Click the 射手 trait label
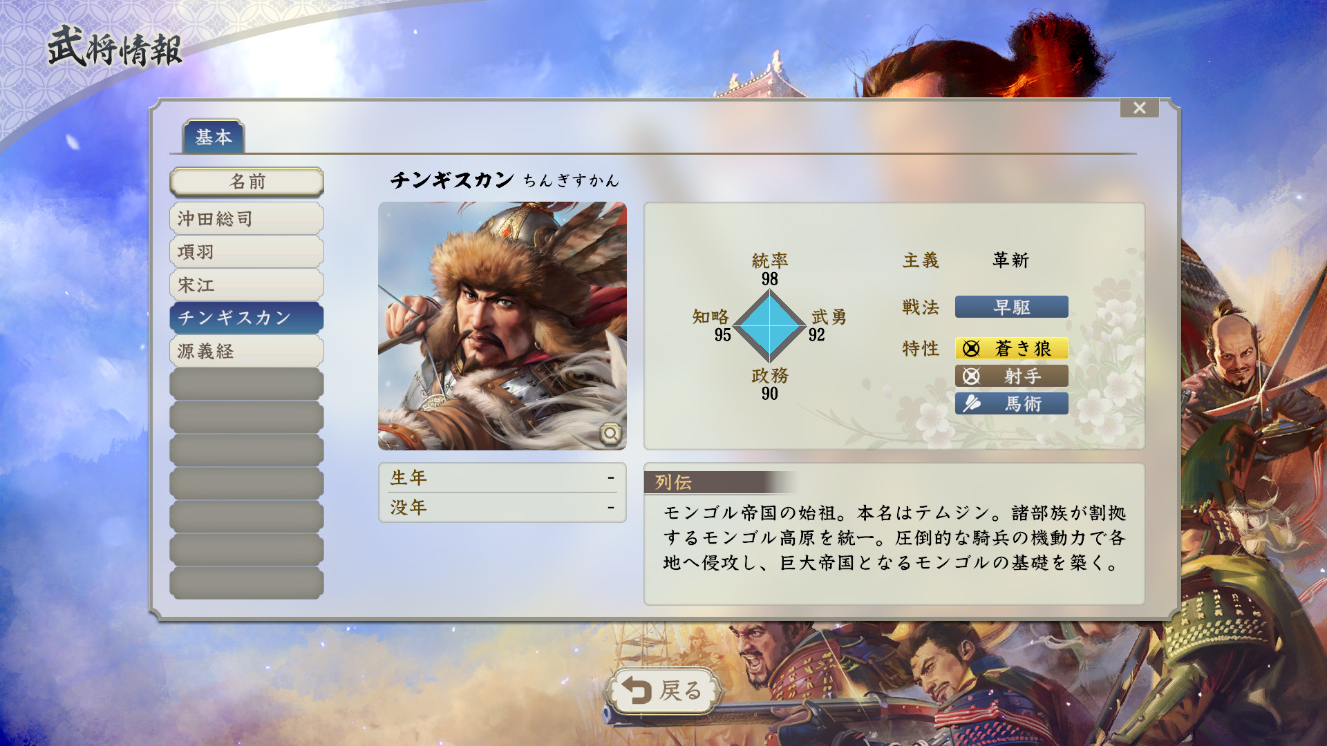This screenshot has width=1327, height=746. [1011, 376]
